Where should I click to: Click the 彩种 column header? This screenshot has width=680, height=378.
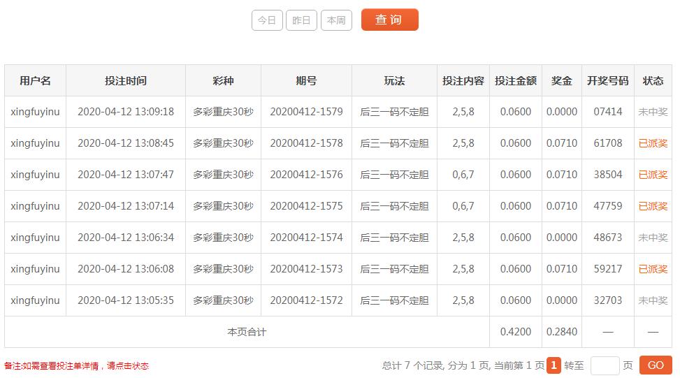pos(223,80)
